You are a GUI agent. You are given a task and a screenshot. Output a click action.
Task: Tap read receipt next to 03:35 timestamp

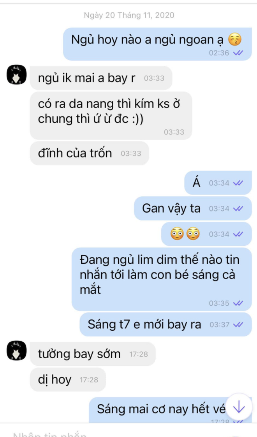coord(238,303)
